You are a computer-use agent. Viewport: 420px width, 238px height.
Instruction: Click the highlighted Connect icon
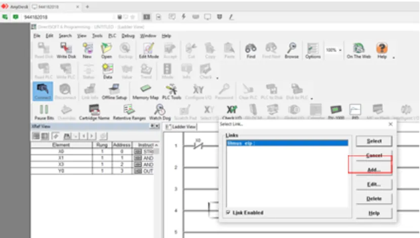coord(43,91)
